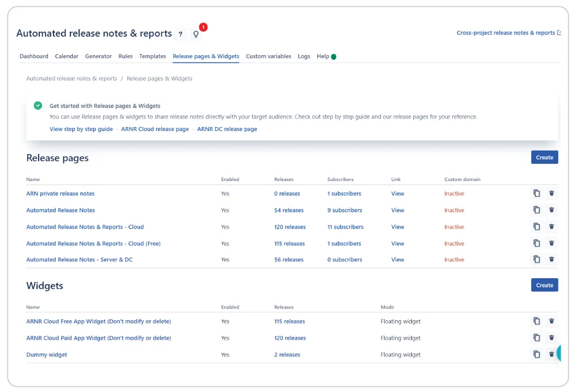Click the help question mark icon beside the title
The width and height of the screenshot is (576, 392).
point(180,34)
